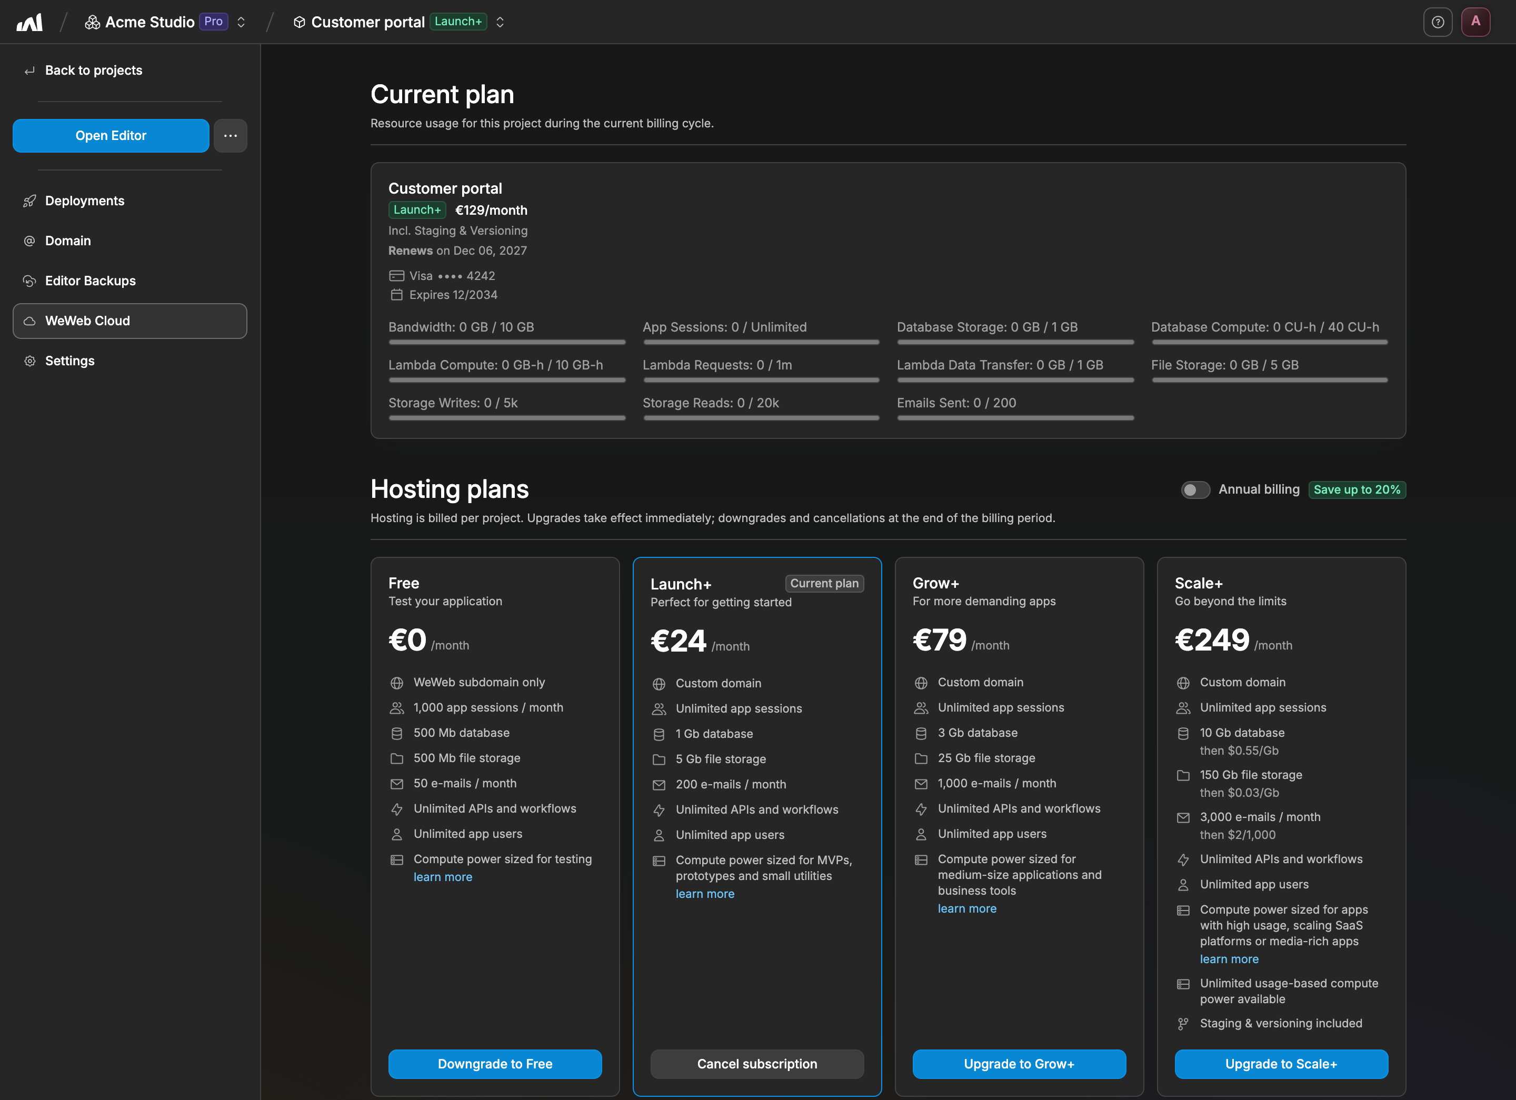Click Upgrade to Grow+ button
Image resolution: width=1516 pixels, height=1100 pixels.
(1019, 1064)
